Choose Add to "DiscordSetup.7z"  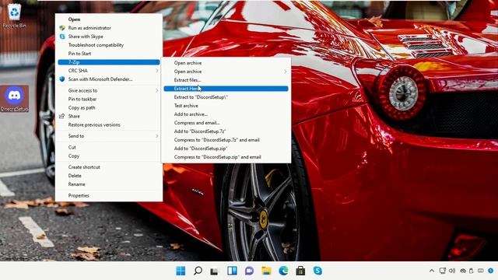point(226,131)
